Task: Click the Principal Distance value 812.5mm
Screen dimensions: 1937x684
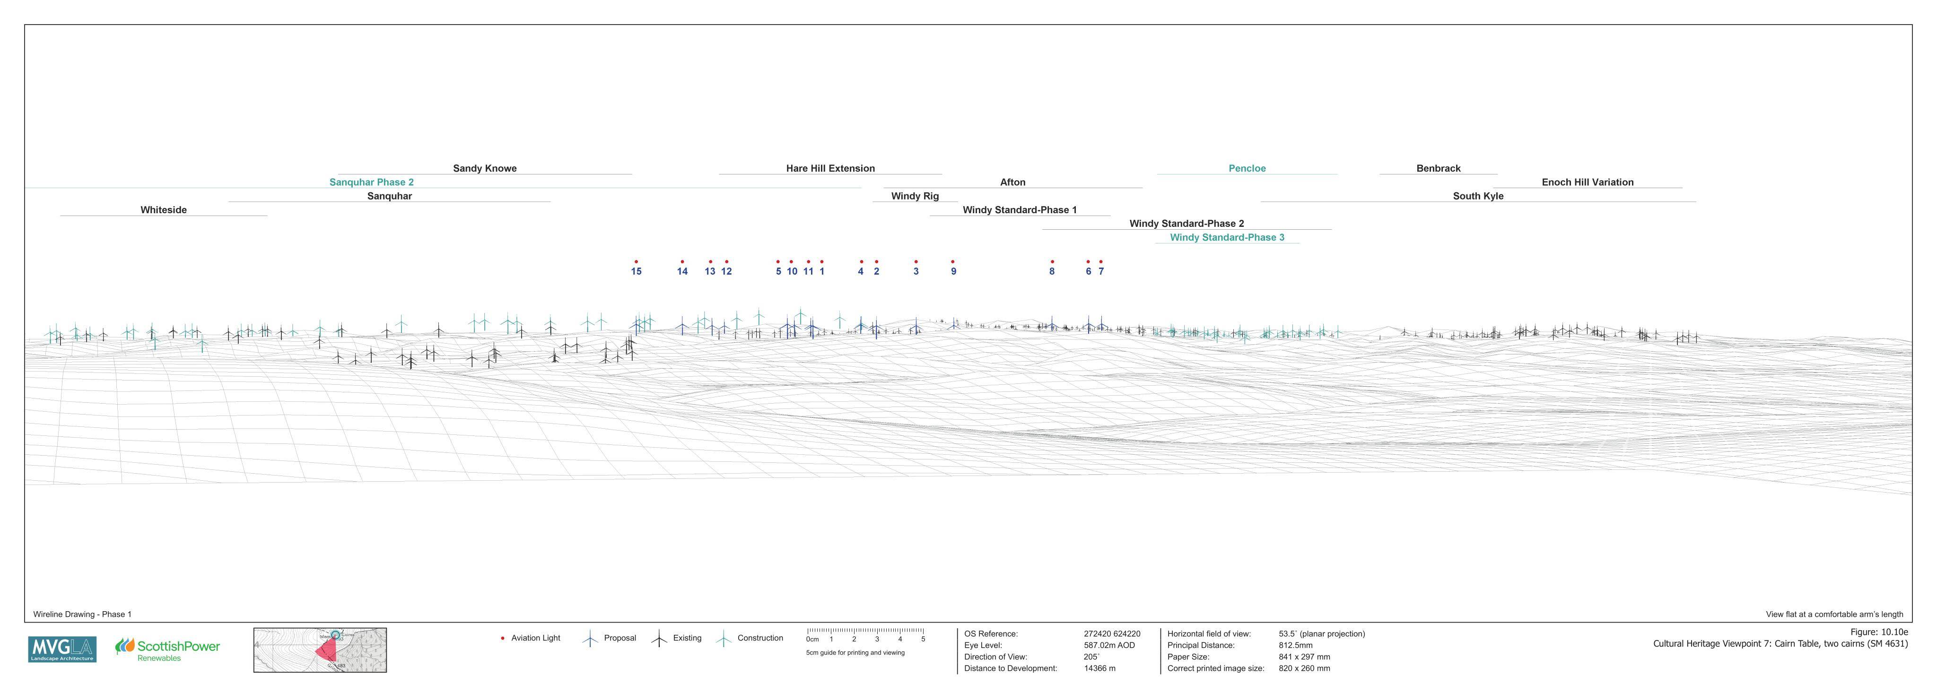Action: [1296, 645]
